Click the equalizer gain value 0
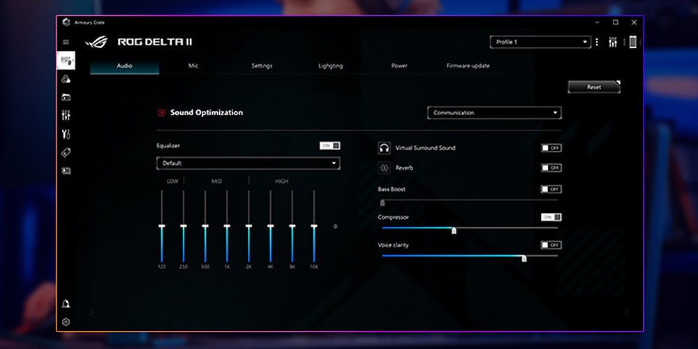 (335, 227)
